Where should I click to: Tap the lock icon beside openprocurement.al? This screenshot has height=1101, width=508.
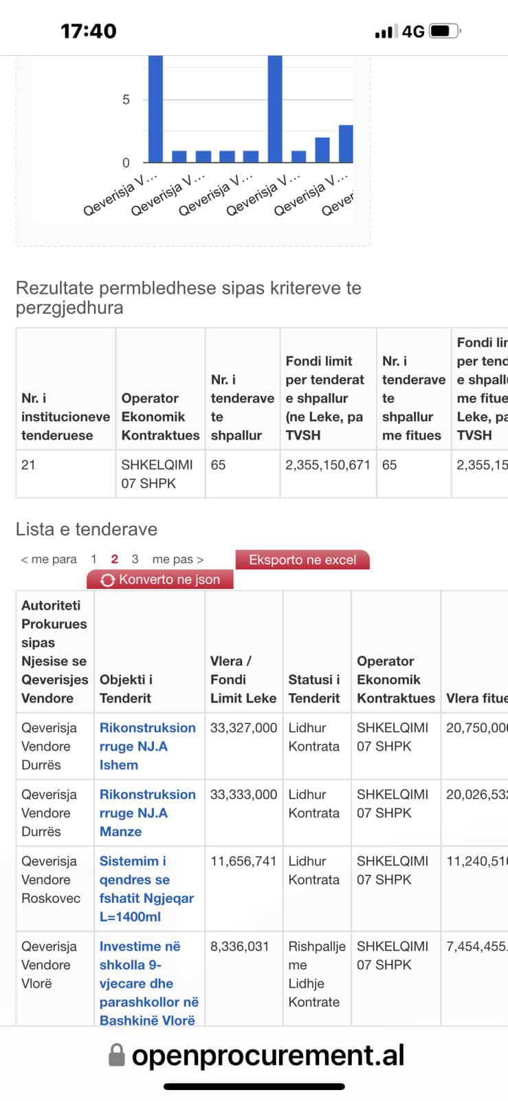coord(117,1055)
